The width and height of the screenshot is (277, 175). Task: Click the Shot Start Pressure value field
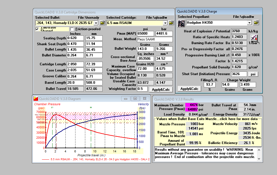[239, 74]
